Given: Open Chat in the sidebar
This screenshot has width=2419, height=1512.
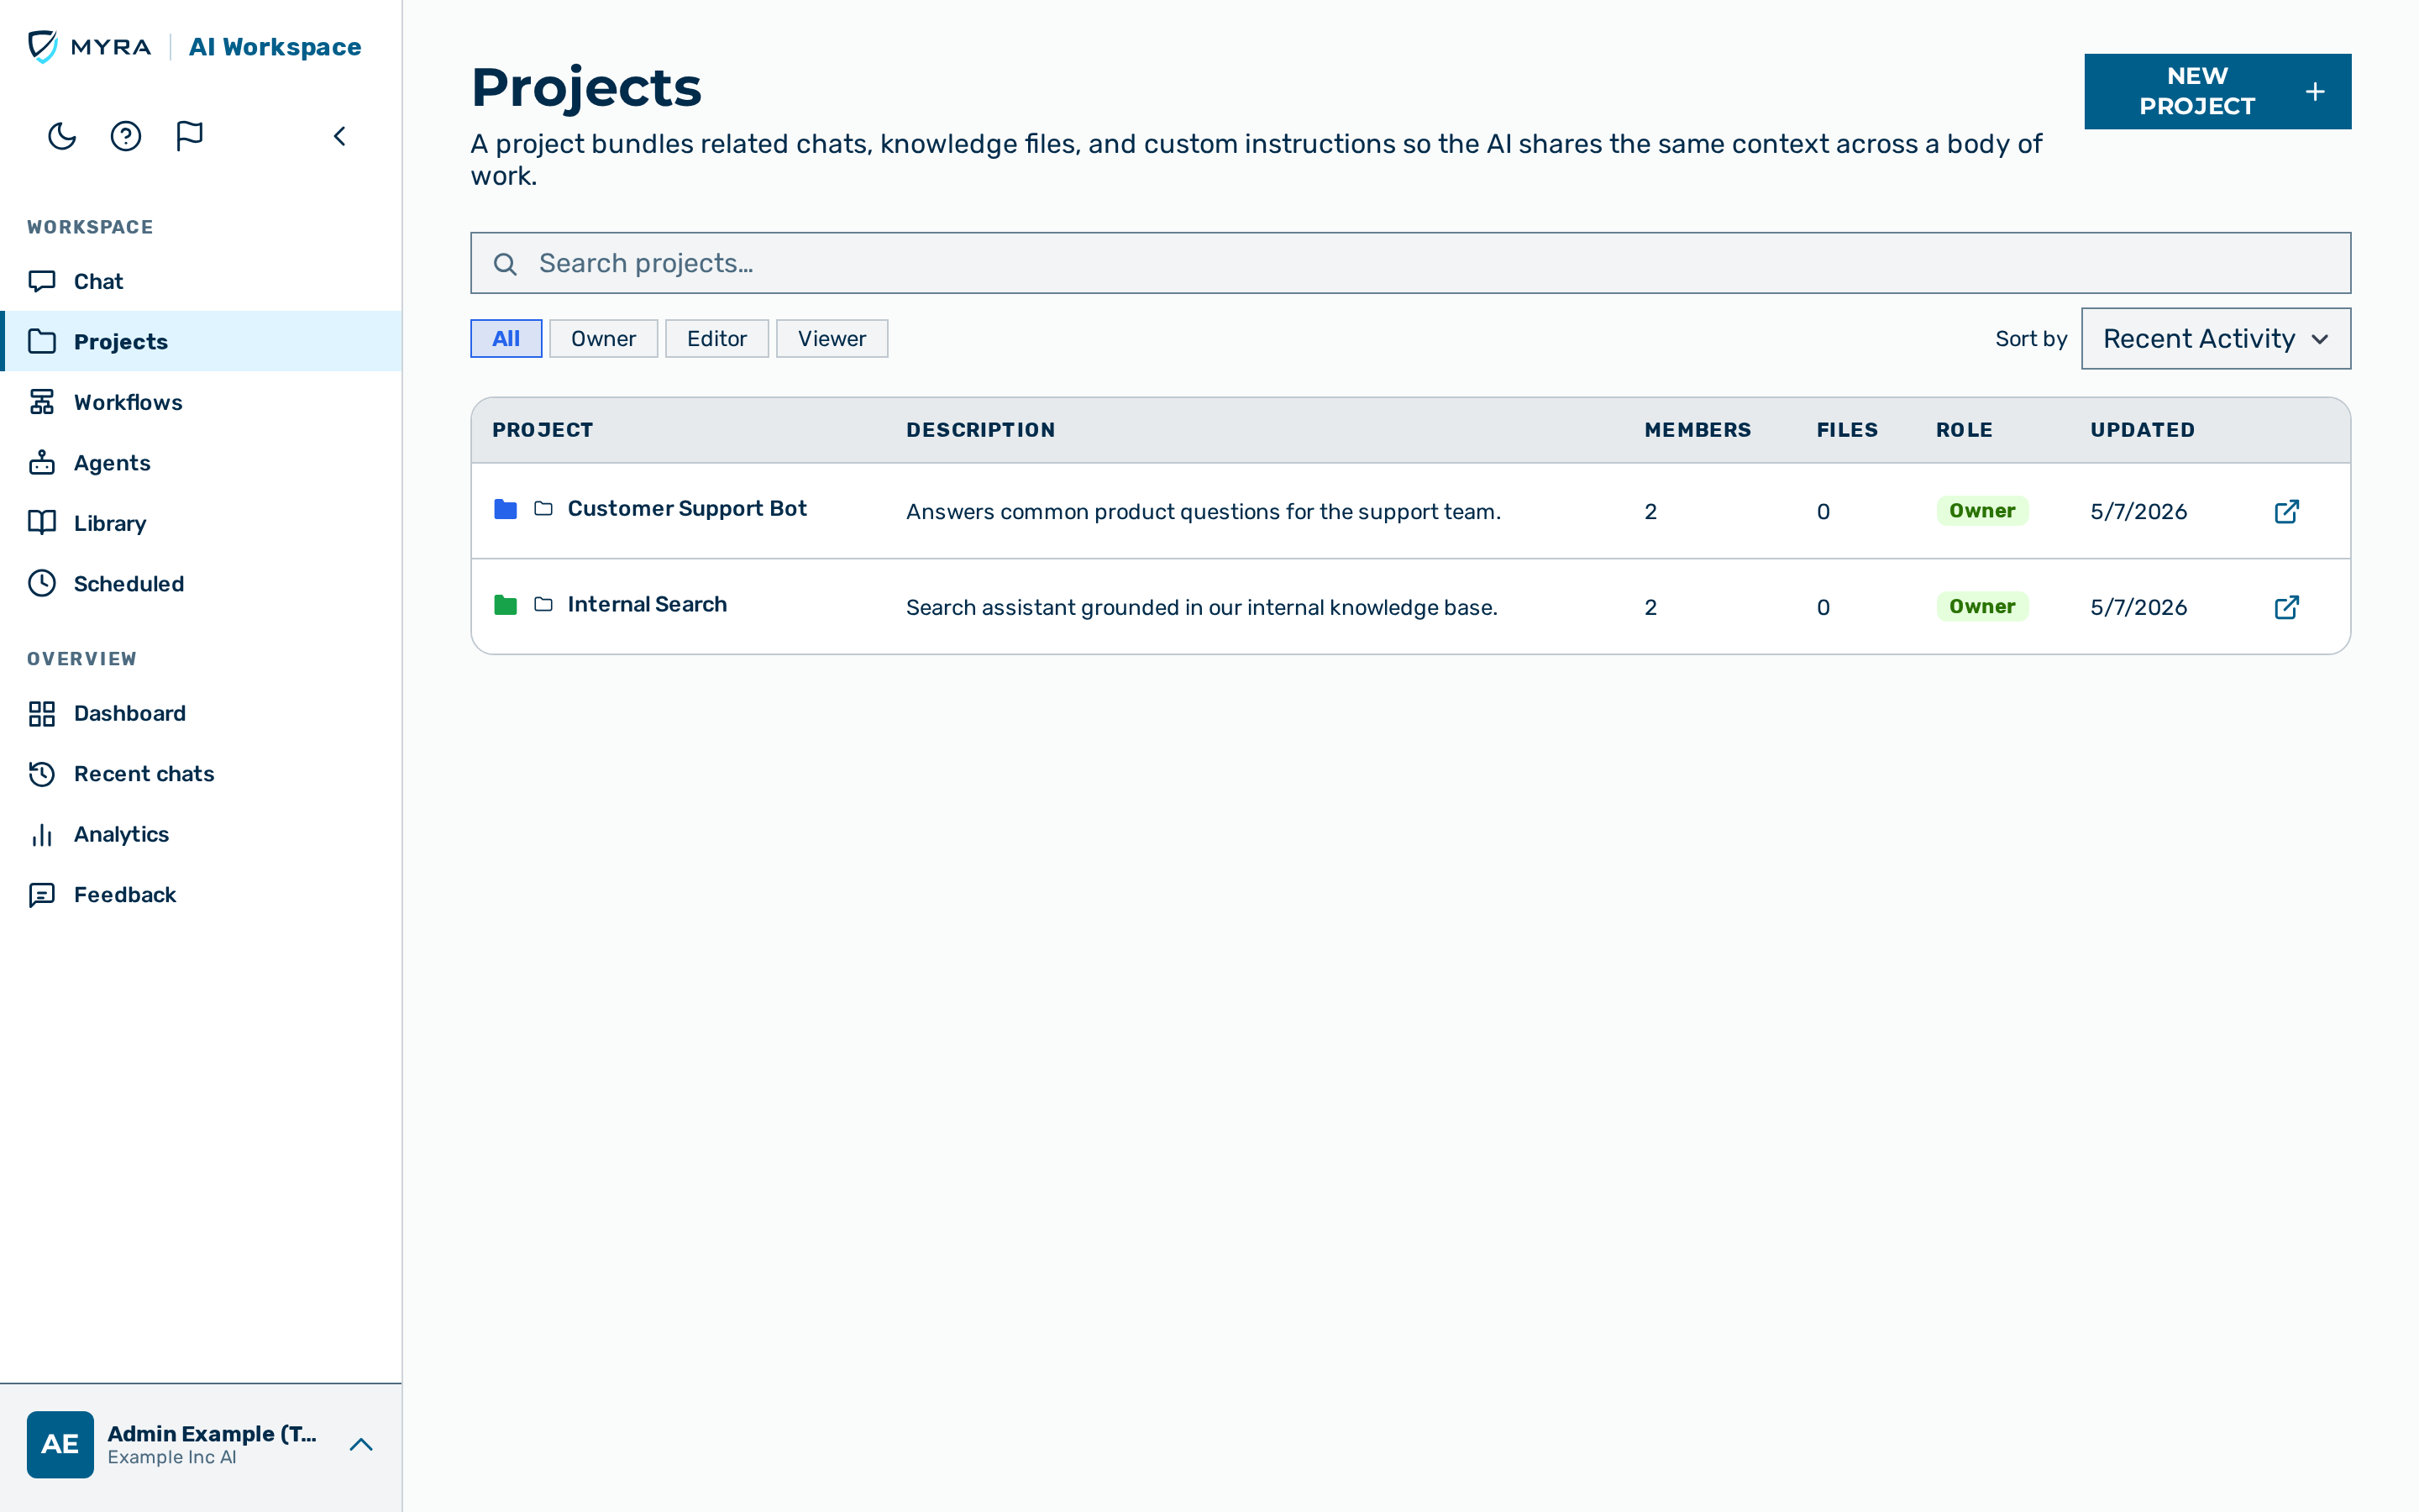Looking at the screenshot, I should pos(201,281).
